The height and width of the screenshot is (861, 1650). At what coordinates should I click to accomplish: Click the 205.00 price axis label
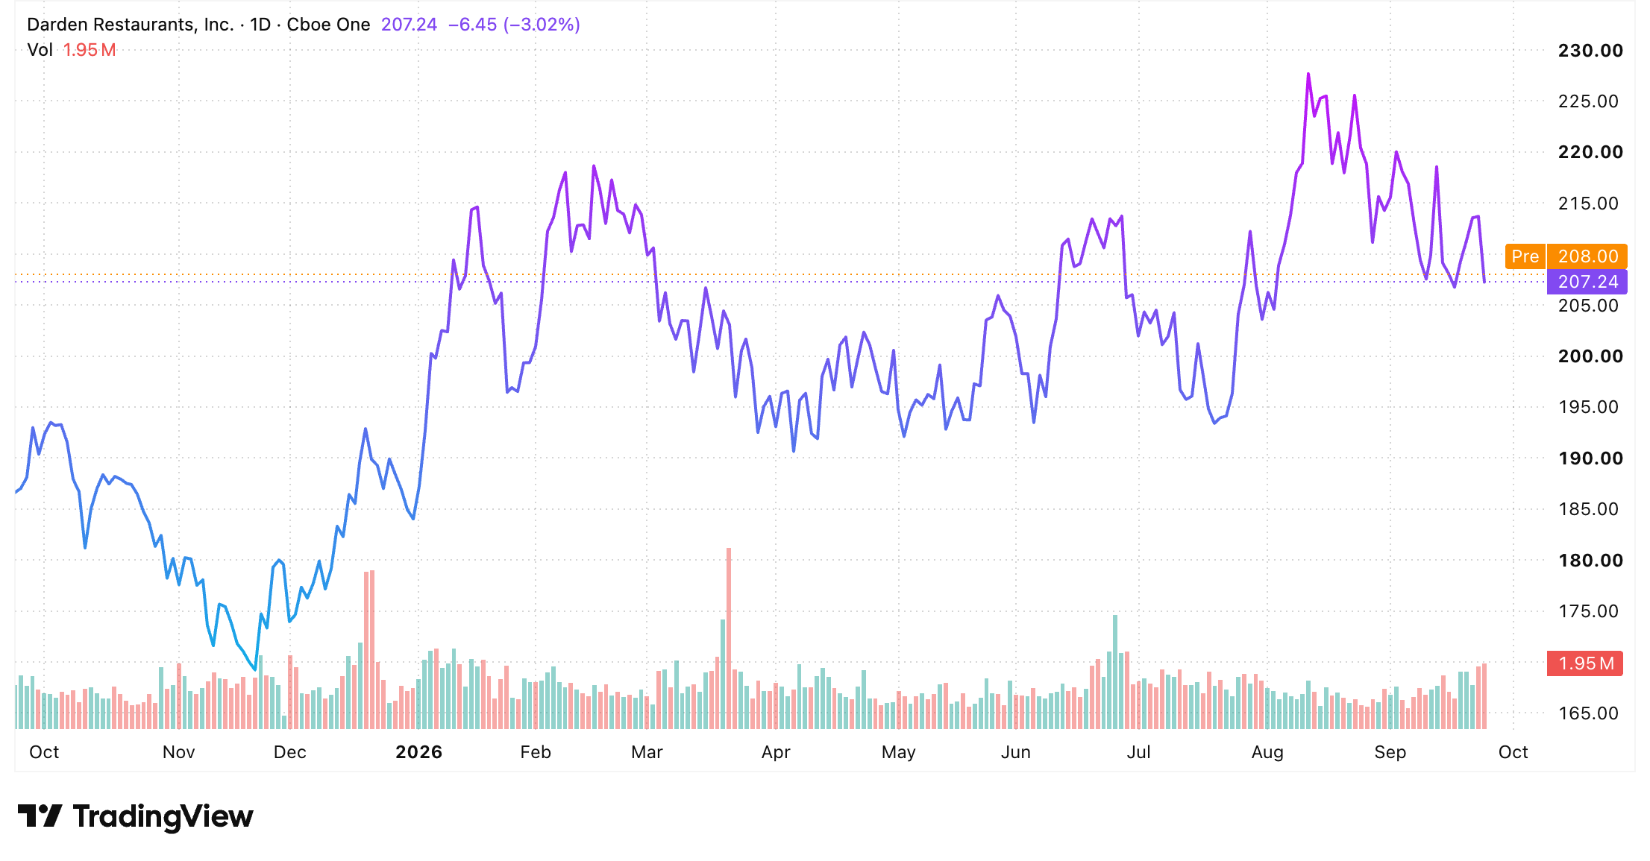click(1588, 306)
